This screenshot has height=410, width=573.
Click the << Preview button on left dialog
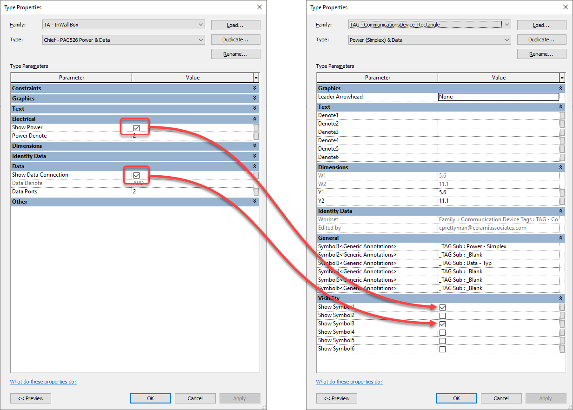(x=30, y=398)
